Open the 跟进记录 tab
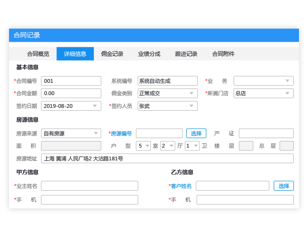 pos(186,54)
